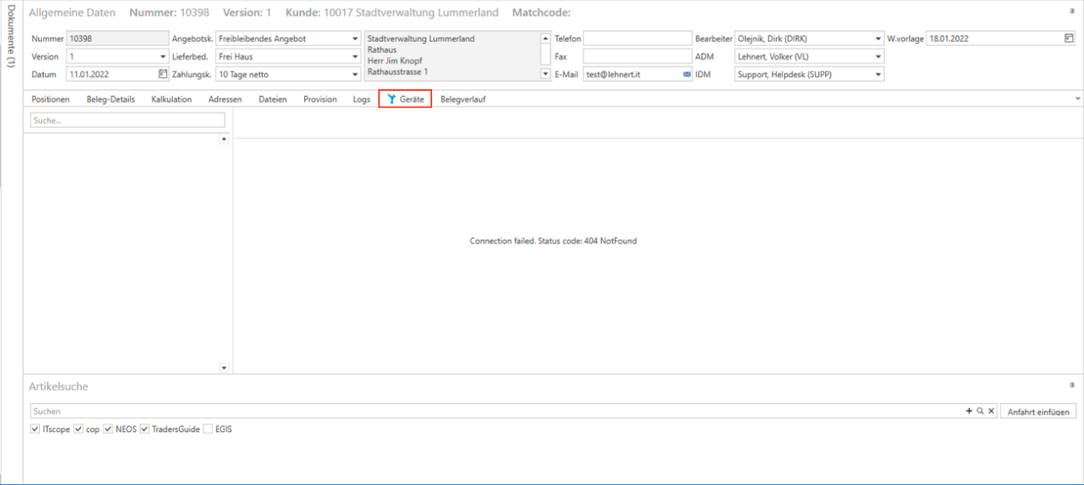The image size is (1084, 485).
Task: Switch to the Kalkulation tab
Action: point(171,99)
